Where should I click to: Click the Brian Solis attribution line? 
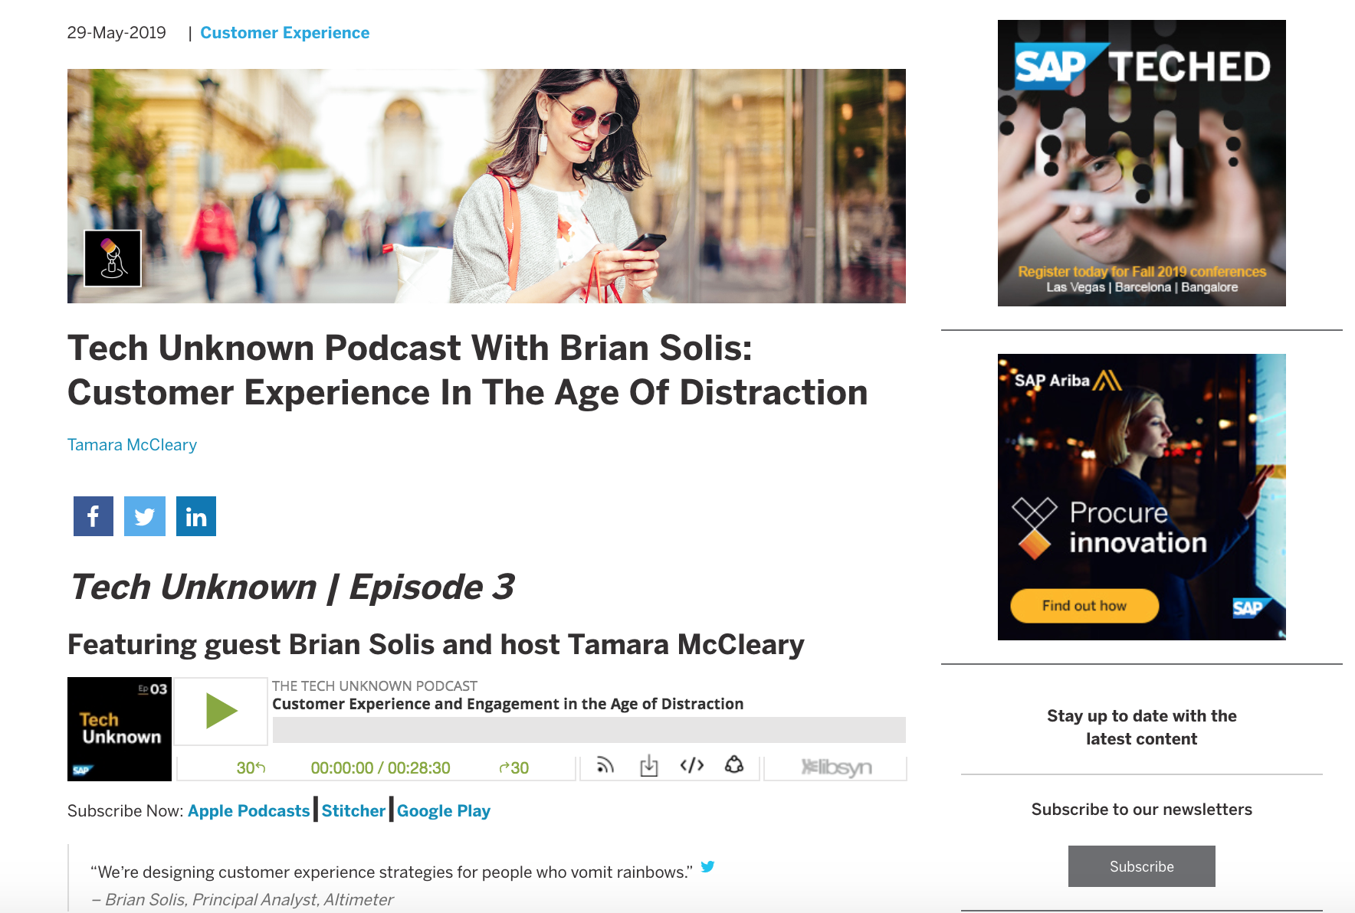tap(243, 899)
